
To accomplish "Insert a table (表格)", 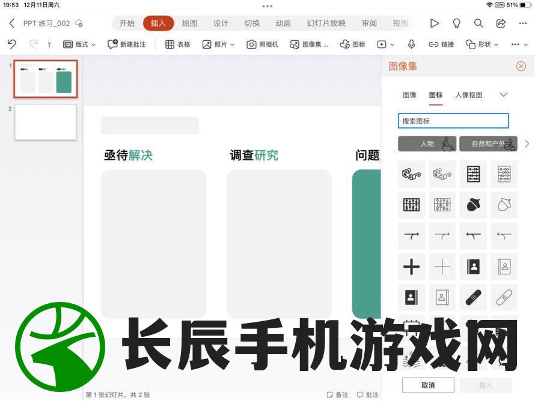I will tap(177, 44).
